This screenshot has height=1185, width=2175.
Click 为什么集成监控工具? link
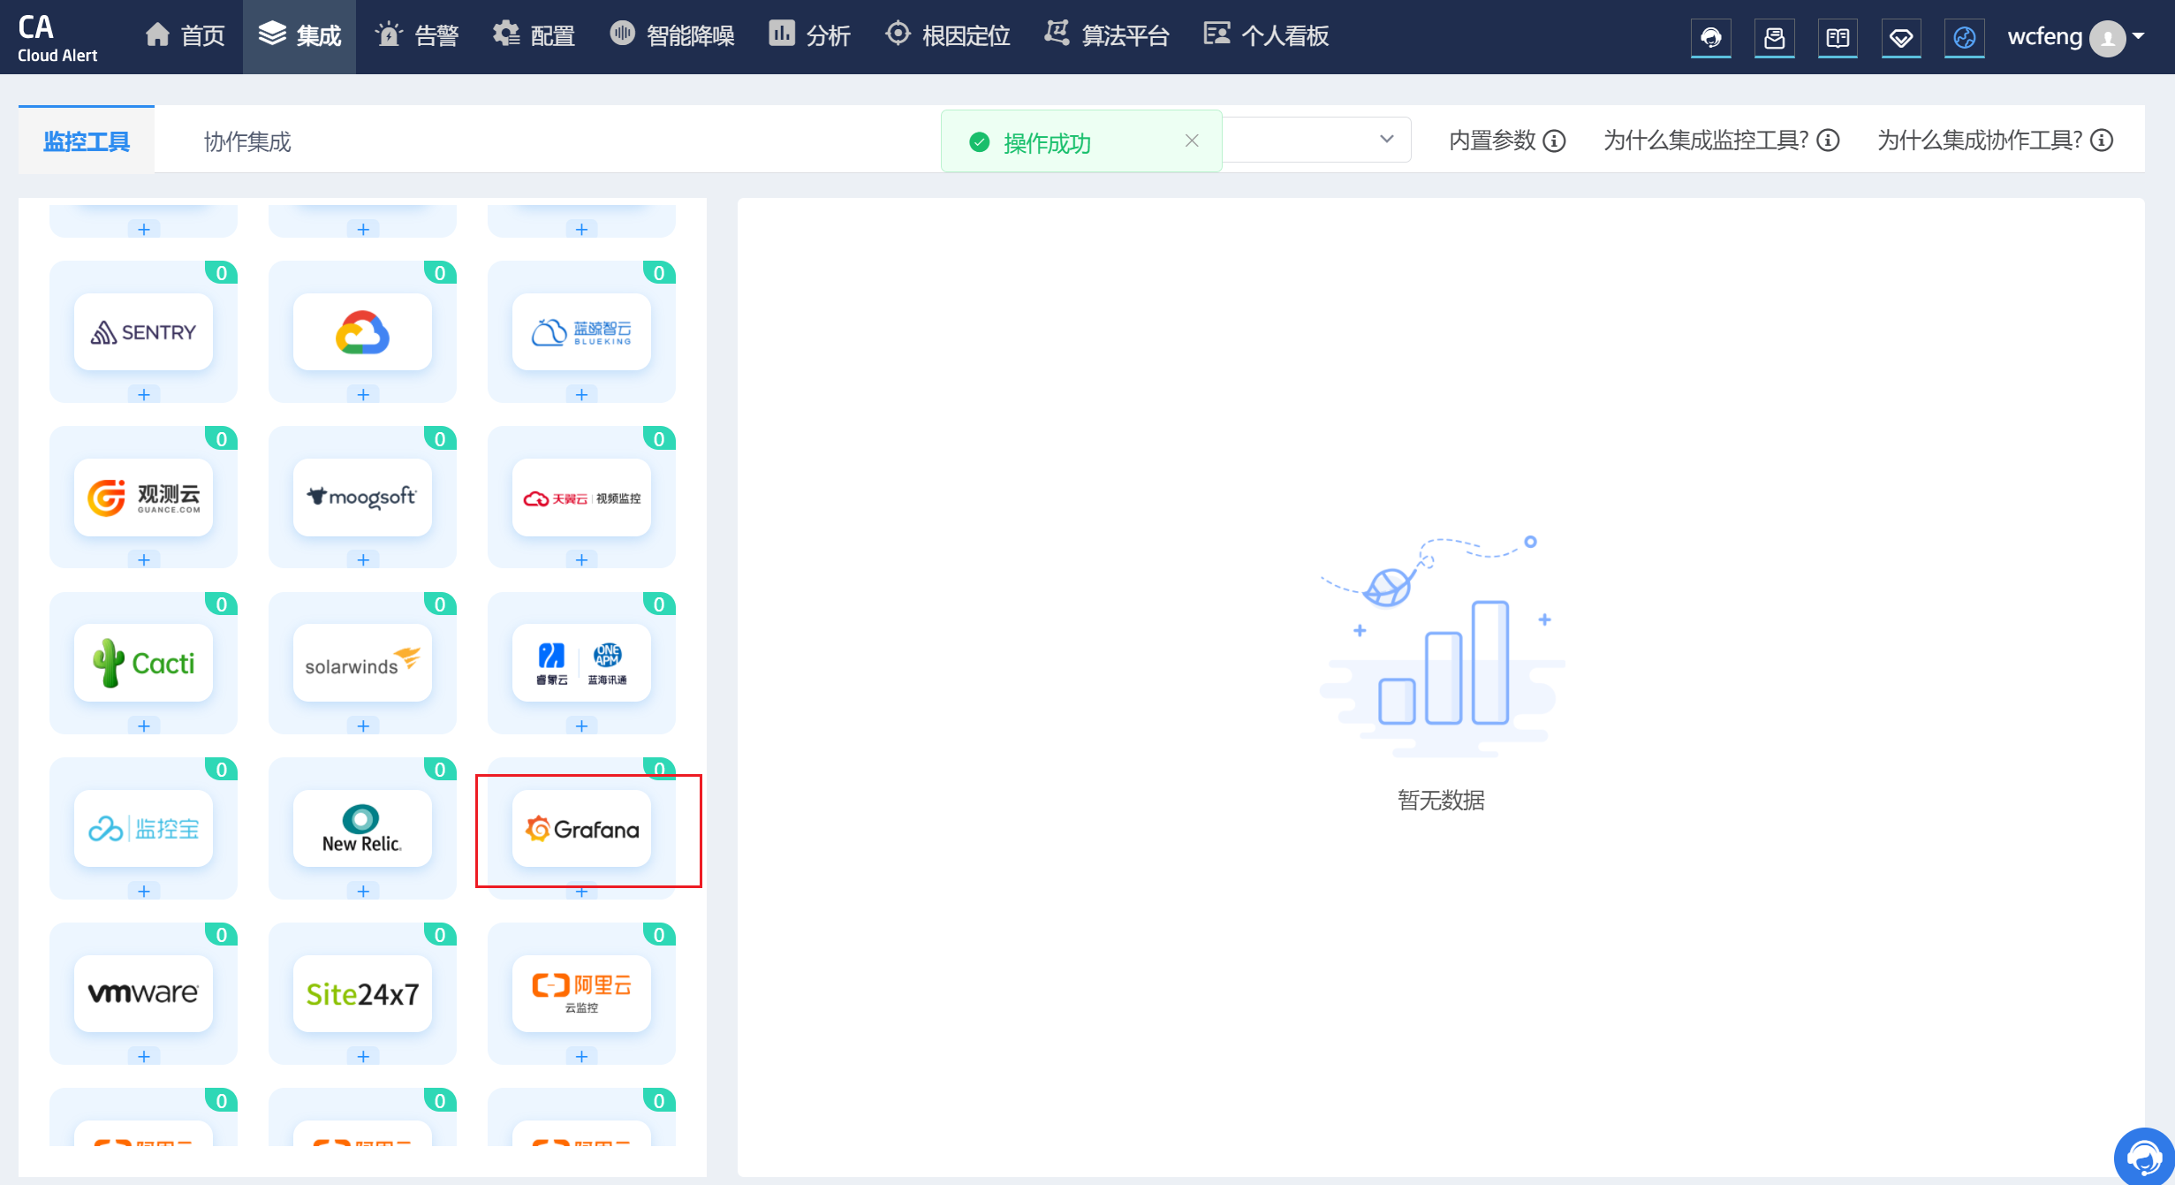click(x=1706, y=141)
